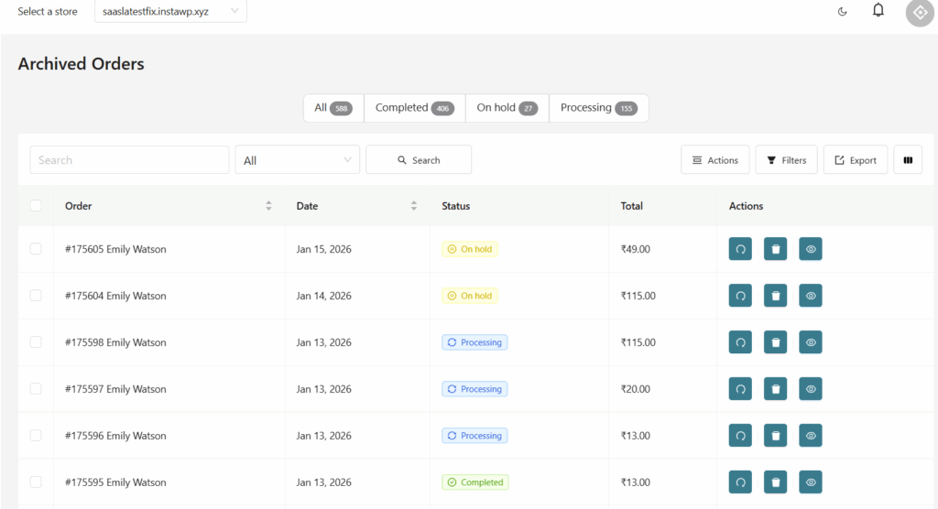Open the store selector dropdown
Viewport: 938px width, 509px height.
click(x=170, y=12)
